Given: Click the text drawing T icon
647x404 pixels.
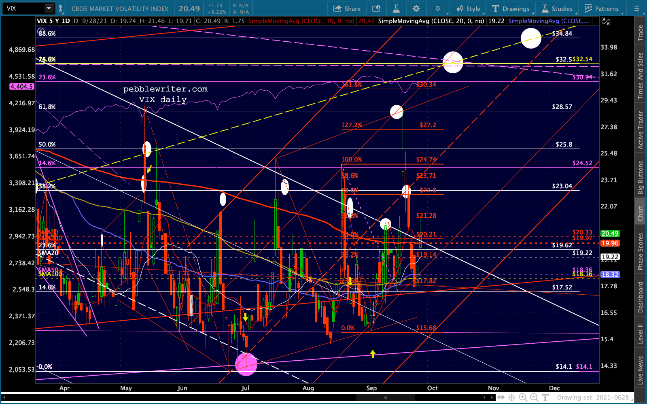Looking at the screenshot, I should point(545,398).
